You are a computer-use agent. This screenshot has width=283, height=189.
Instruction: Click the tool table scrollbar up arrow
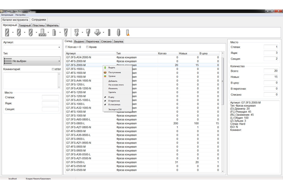(223, 53)
